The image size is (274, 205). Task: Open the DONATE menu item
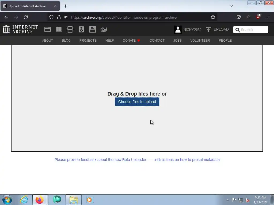click(x=131, y=41)
